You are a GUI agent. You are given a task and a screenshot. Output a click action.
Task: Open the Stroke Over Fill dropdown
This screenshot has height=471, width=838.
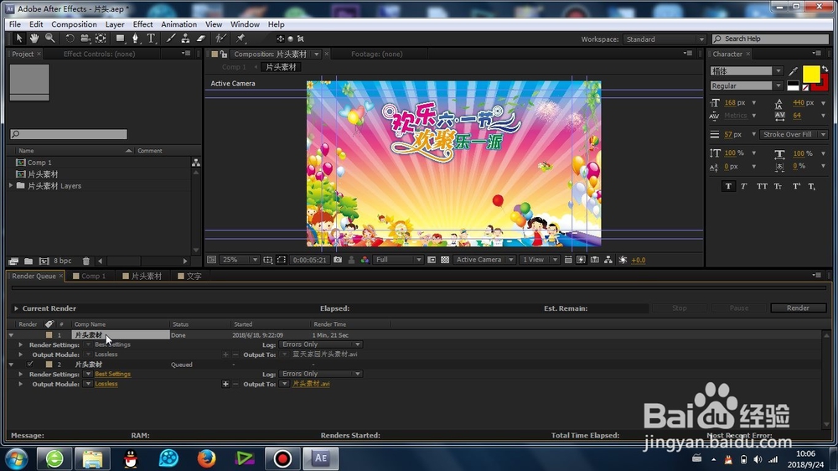pyautogui.click(x=793, y=134)
